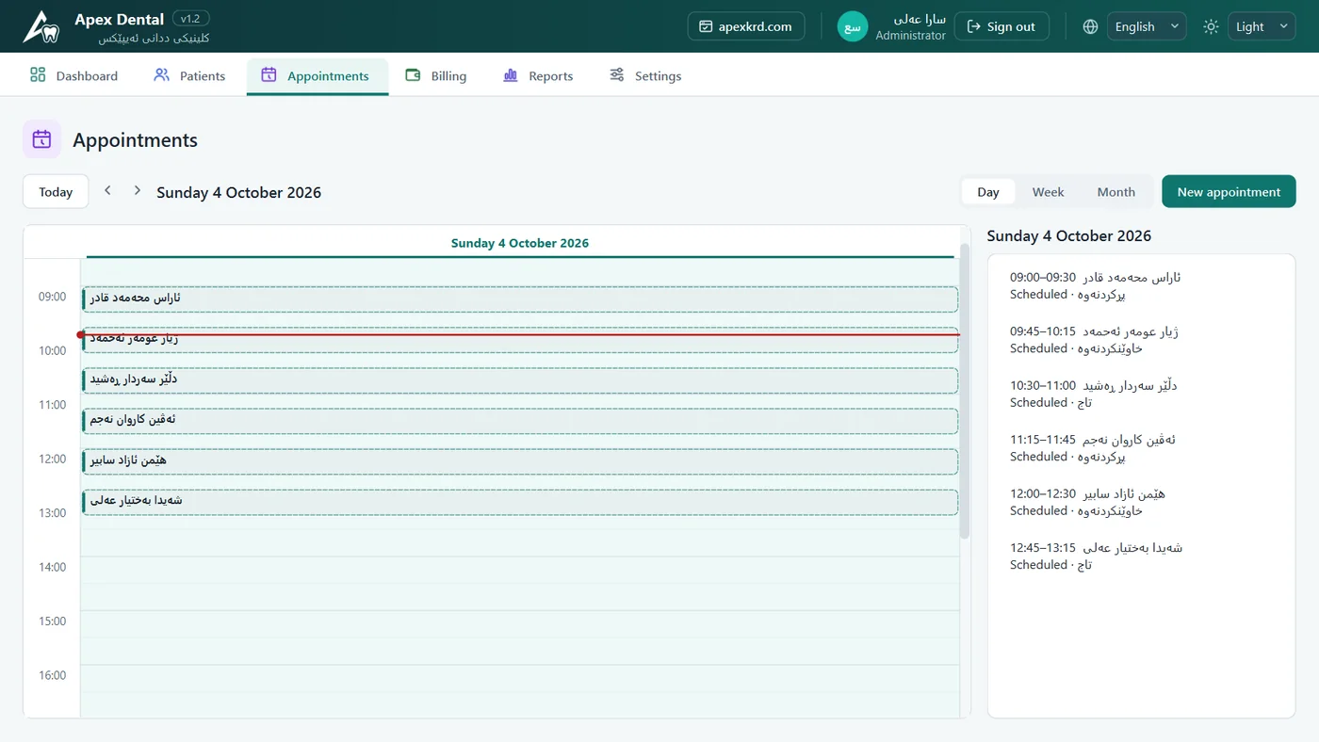
Task: Click the globe language icon
Action: (1090, 26)
